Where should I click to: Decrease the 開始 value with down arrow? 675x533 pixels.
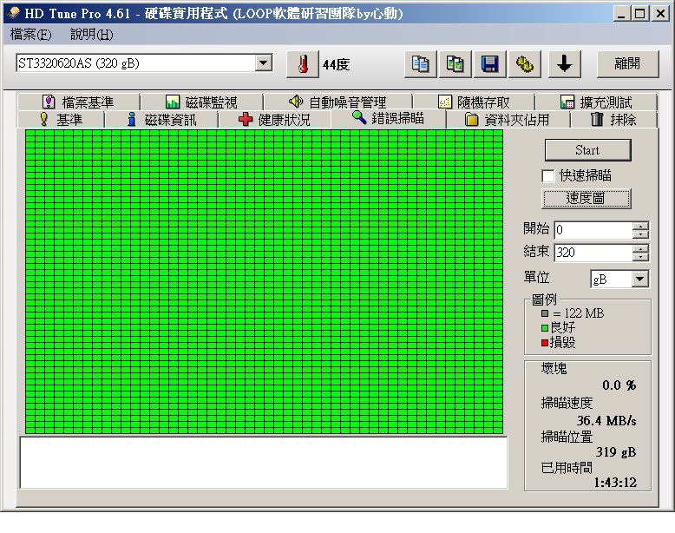[640, 234]
